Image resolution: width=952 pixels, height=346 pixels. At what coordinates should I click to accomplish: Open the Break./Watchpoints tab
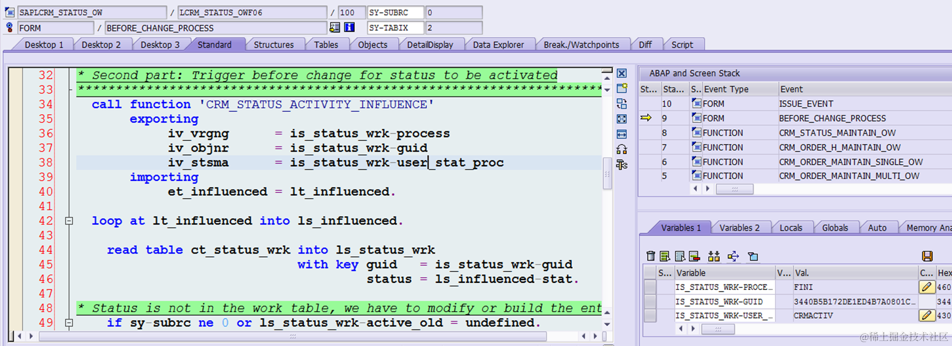point(581,45)
